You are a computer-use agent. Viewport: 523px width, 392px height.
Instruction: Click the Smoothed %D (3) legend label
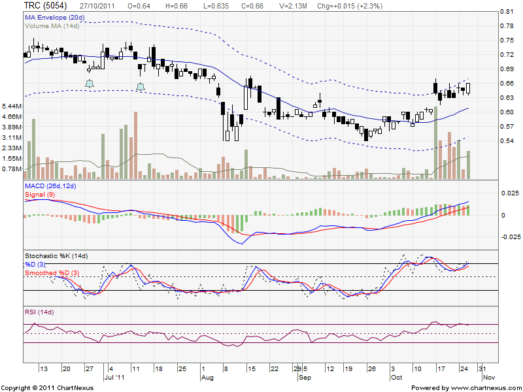pos(52,272)
